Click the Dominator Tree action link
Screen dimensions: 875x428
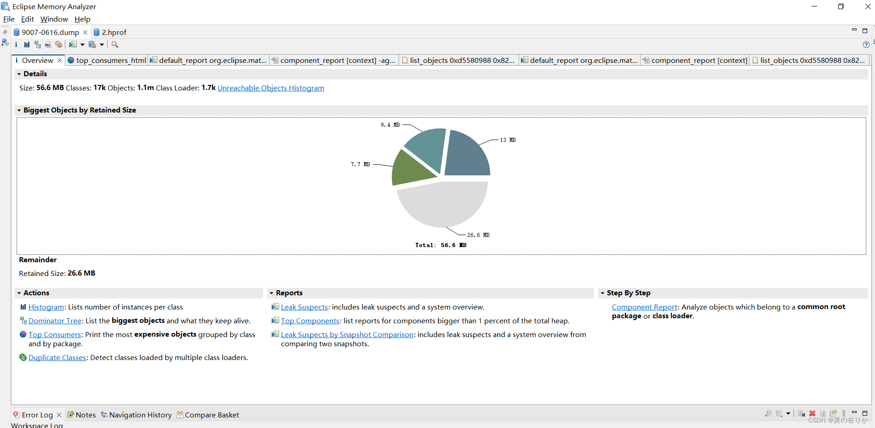tap(55, 321)
